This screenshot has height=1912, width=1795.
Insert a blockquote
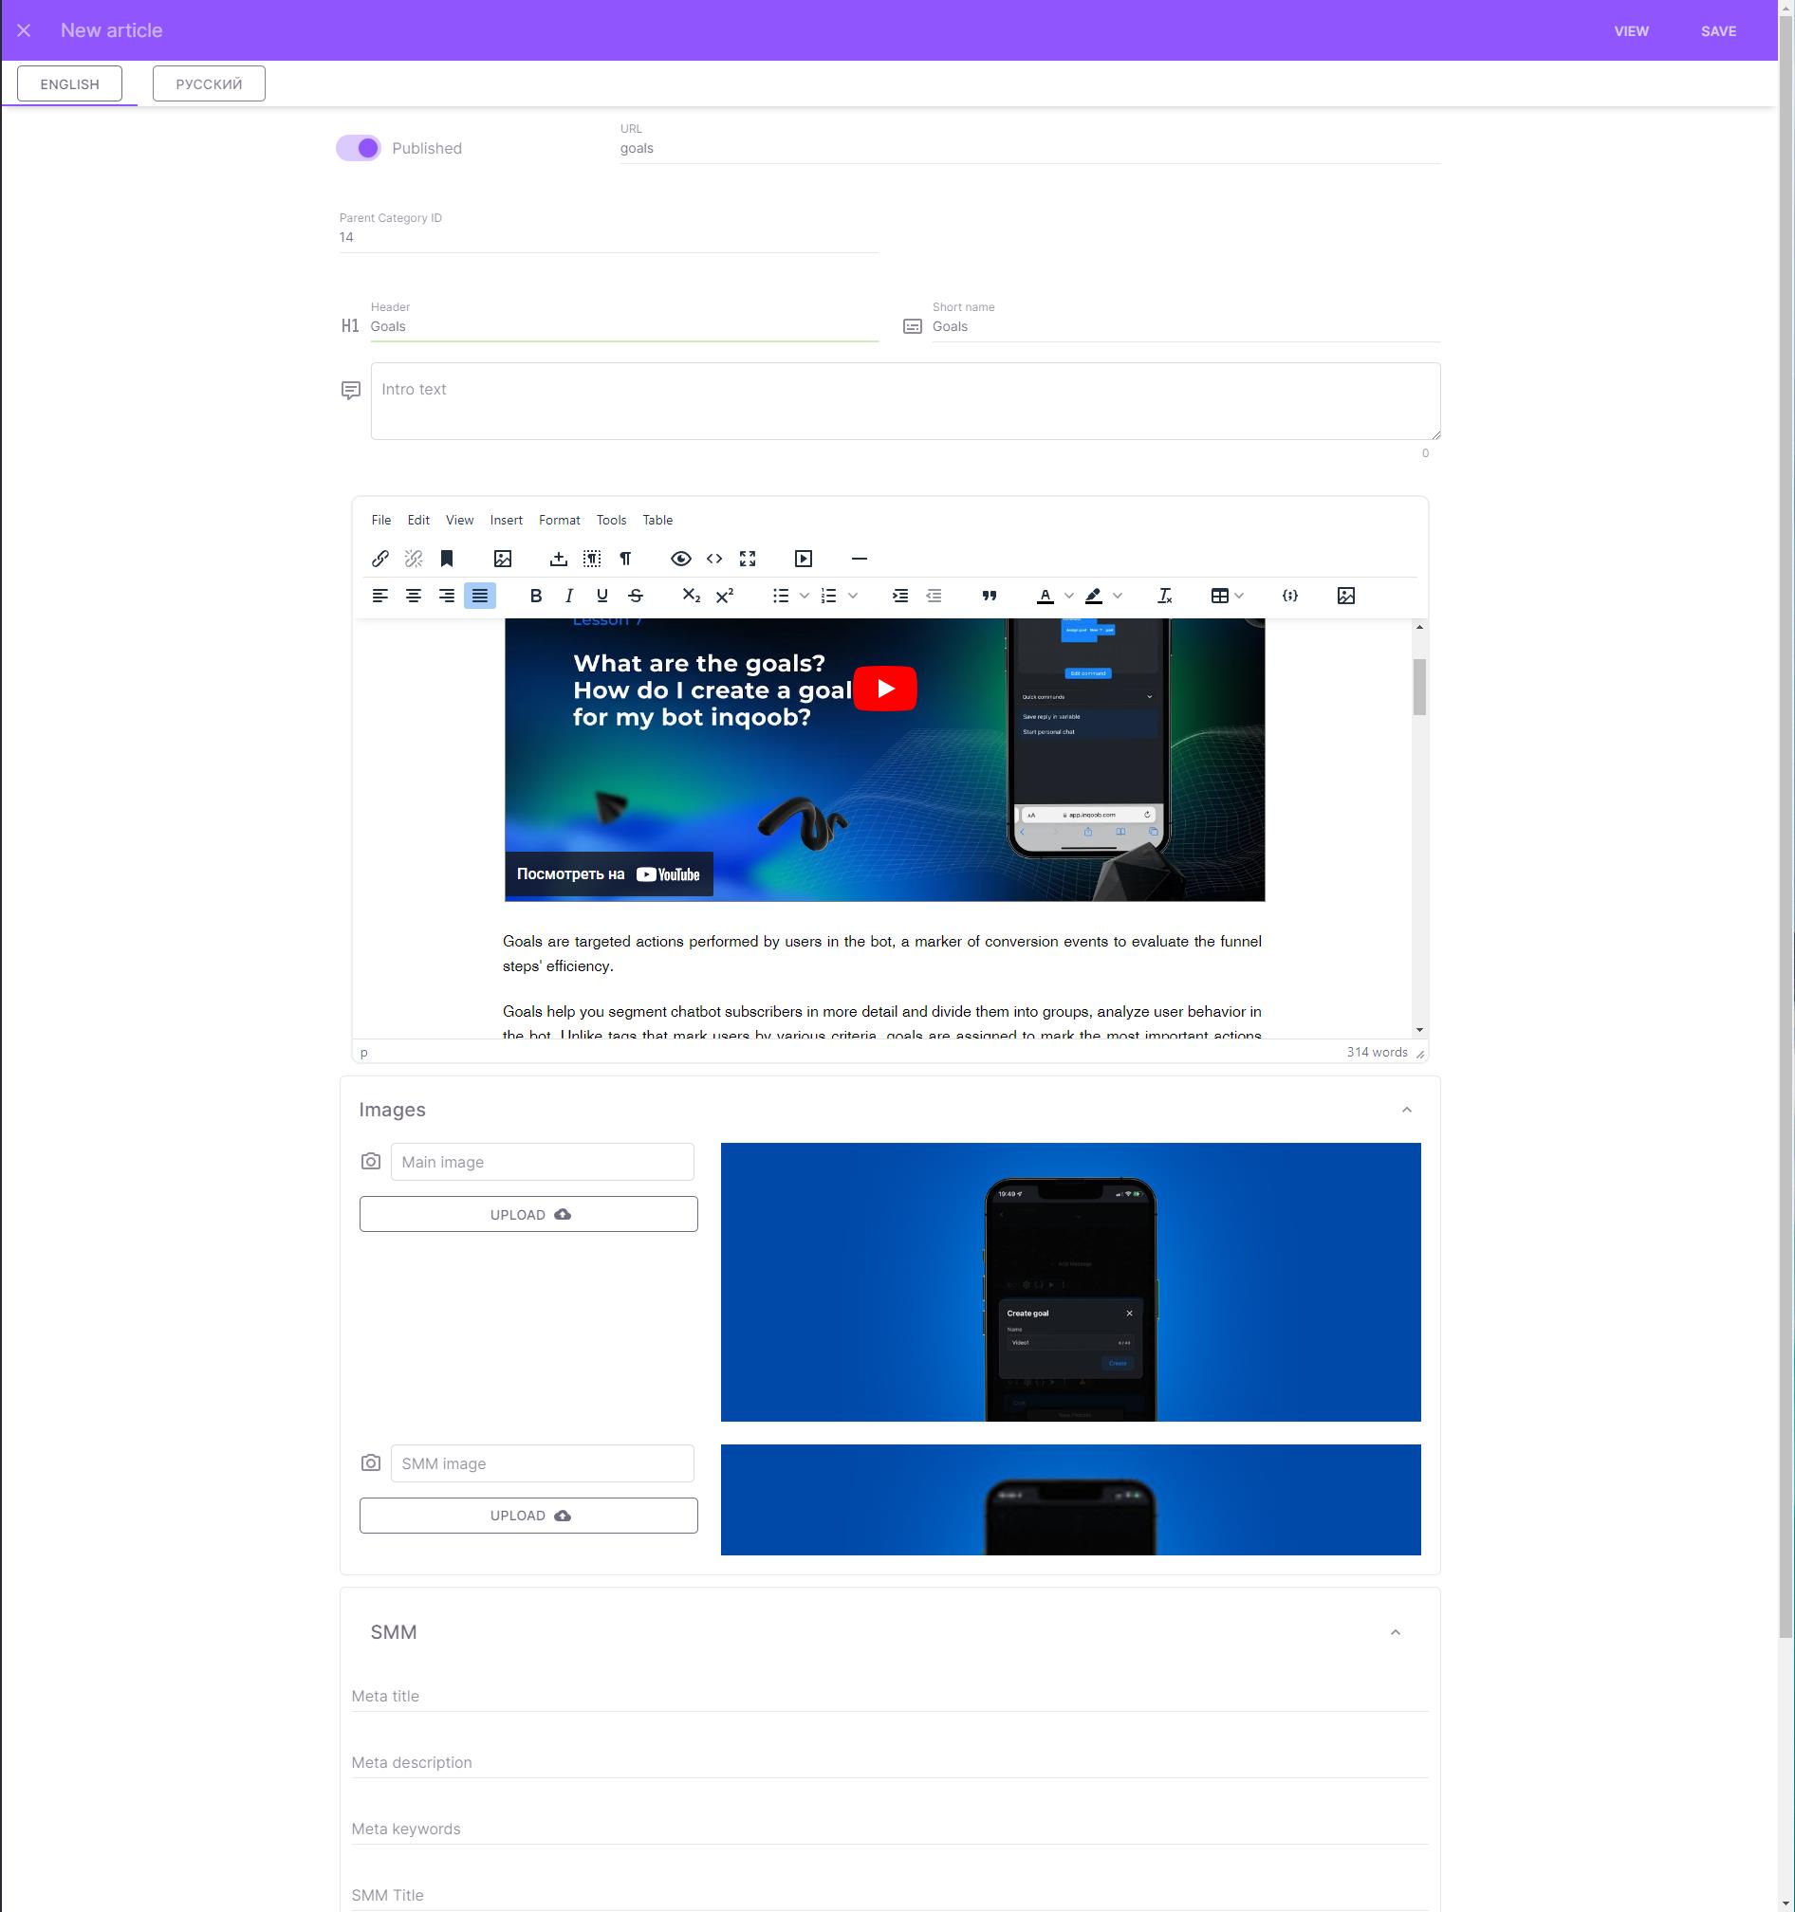[x=989, y=597]
